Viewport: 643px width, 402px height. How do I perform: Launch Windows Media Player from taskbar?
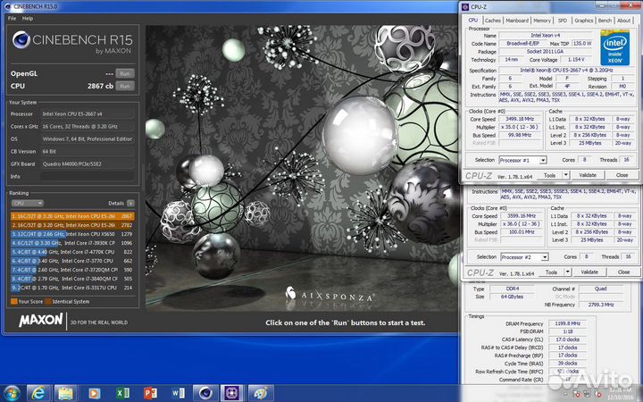click(x=96, y=391)
